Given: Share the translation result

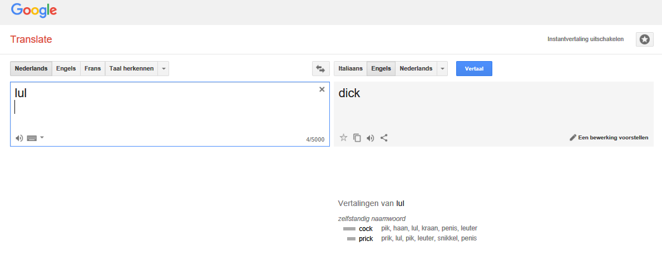Looking at the screenshot, I should (384, 138).
